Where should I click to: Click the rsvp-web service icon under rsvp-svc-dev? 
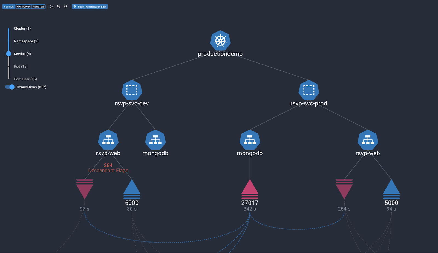click(x=108, y=140)
